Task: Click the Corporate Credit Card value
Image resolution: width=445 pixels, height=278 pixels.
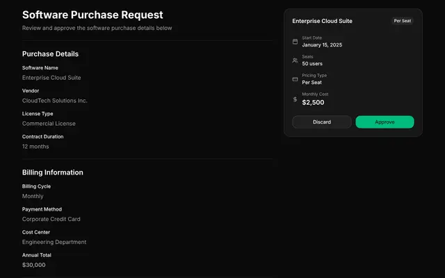Action: (x=51, y=220)
